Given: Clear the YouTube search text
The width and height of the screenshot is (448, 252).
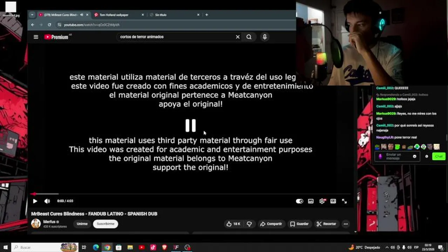Looking at the screenshot, I should 238,37.
